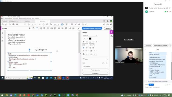Viewport: 172px width, 97px height.
Task: Click the Invite button in Zoom participants
Action: (148, 45)
